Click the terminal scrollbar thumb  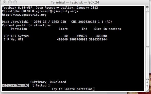click(147, 63)
